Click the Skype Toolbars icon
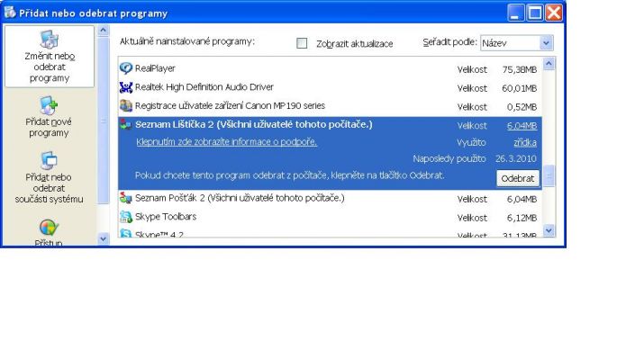 click(126, 217)
